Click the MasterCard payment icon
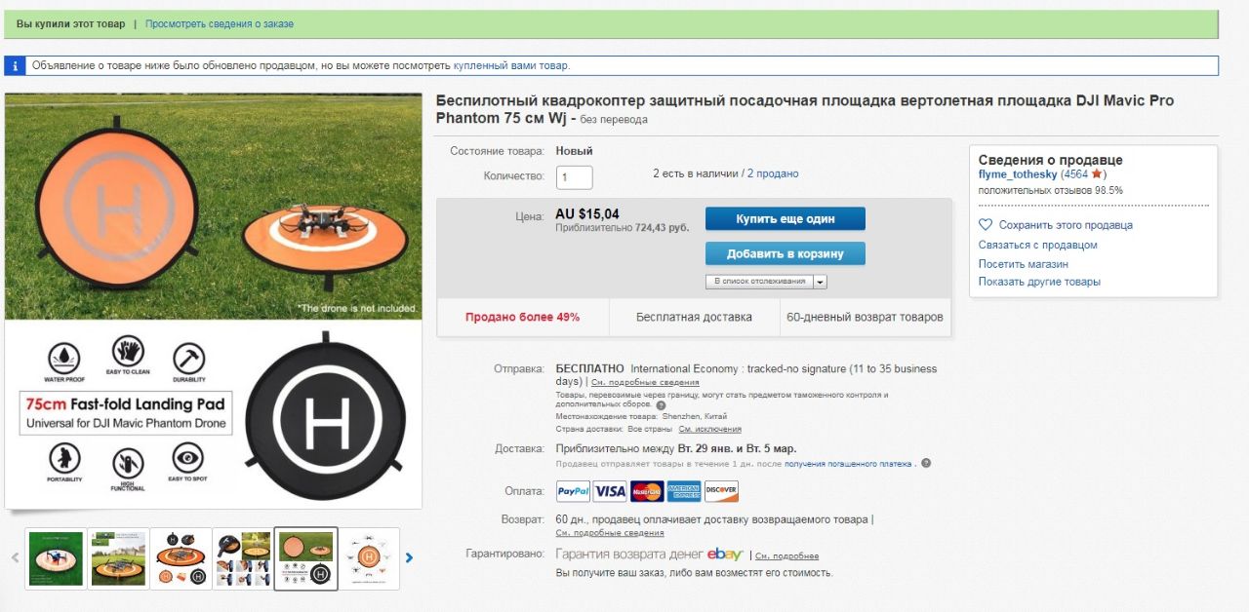 [x=647, y=491]
